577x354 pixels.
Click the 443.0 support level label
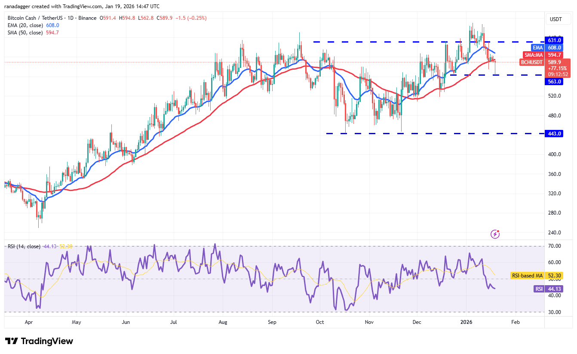tap(554, 134)
